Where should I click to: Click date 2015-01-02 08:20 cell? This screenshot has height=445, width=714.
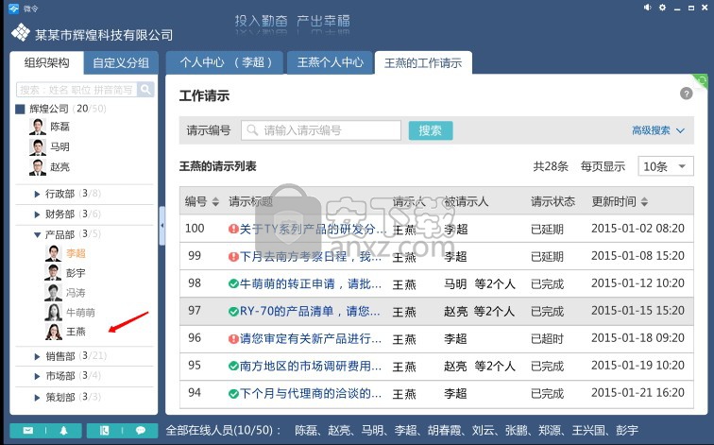coord(637,229)
